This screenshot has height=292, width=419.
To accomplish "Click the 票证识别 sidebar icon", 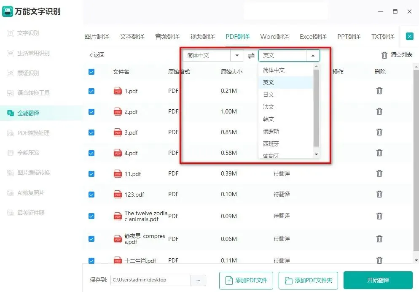I will coord(10,73).
